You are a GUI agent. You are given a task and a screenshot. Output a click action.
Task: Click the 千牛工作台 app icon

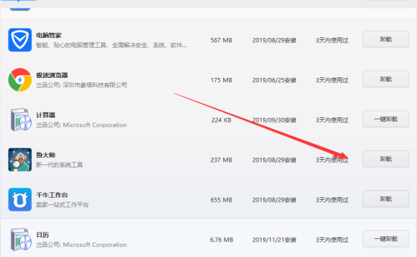click(x=20, y=199)
